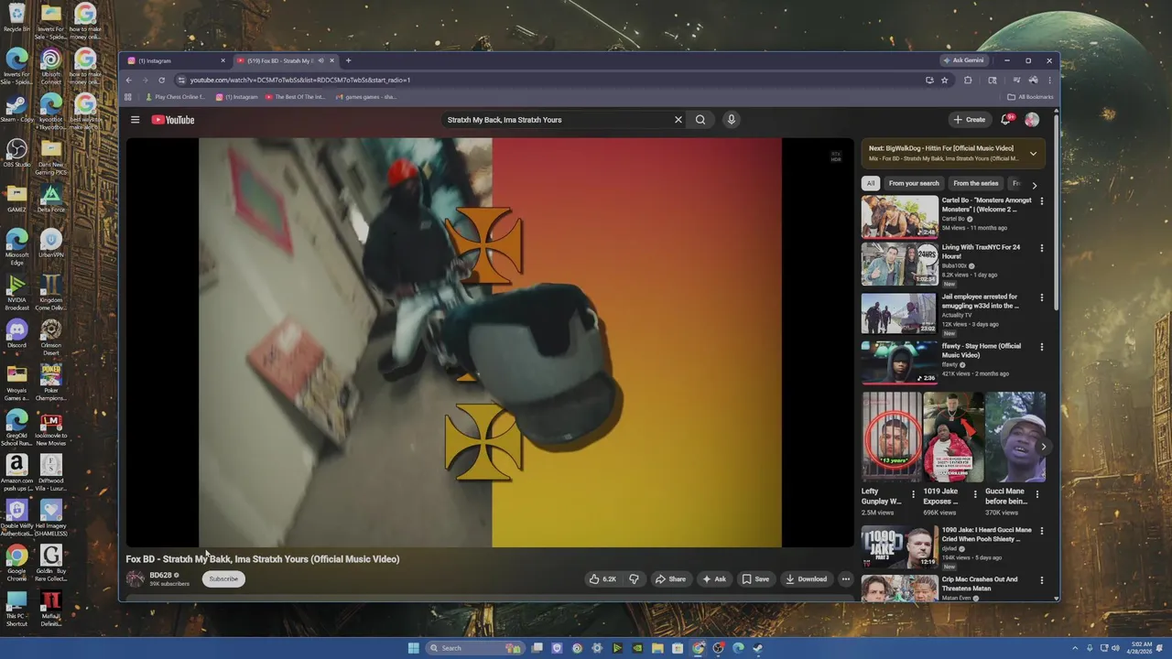Select the From your search chip

point(914,183)
